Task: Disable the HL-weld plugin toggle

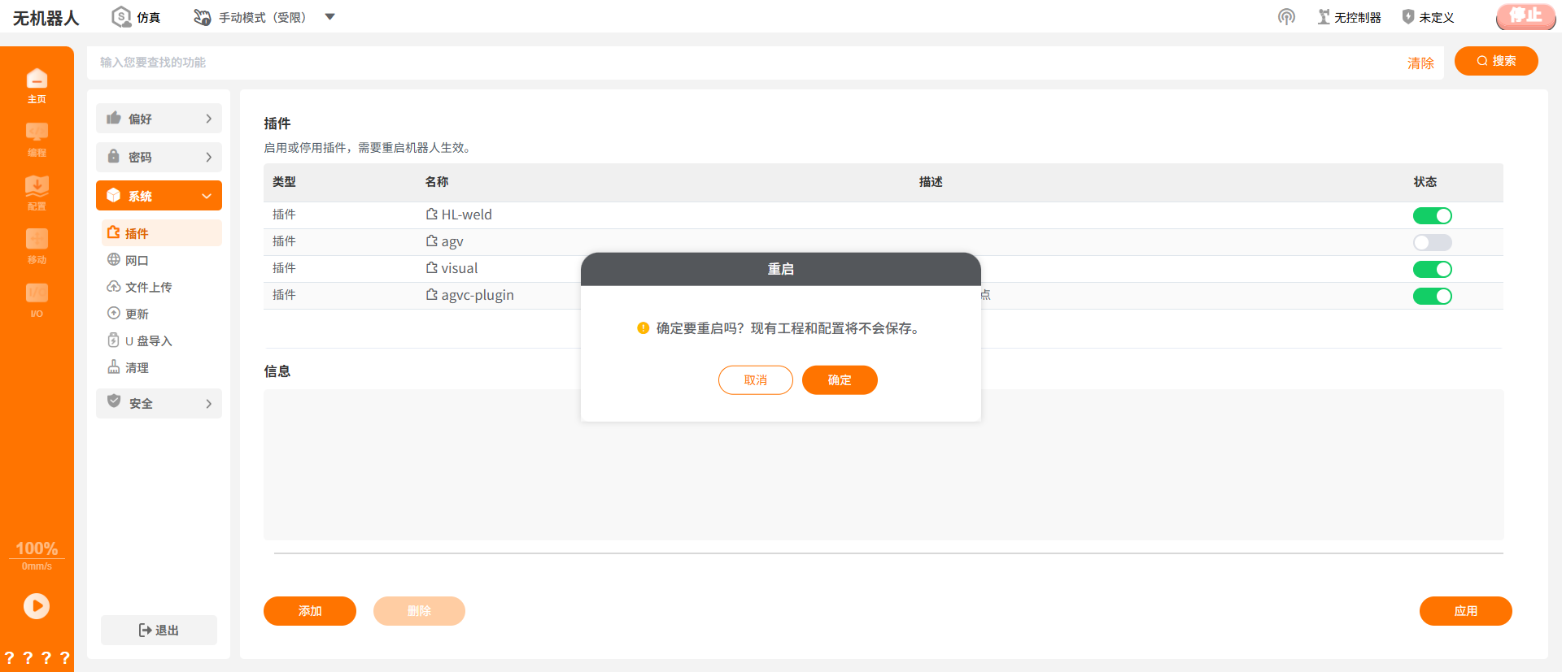Action: pos(1433,215)
